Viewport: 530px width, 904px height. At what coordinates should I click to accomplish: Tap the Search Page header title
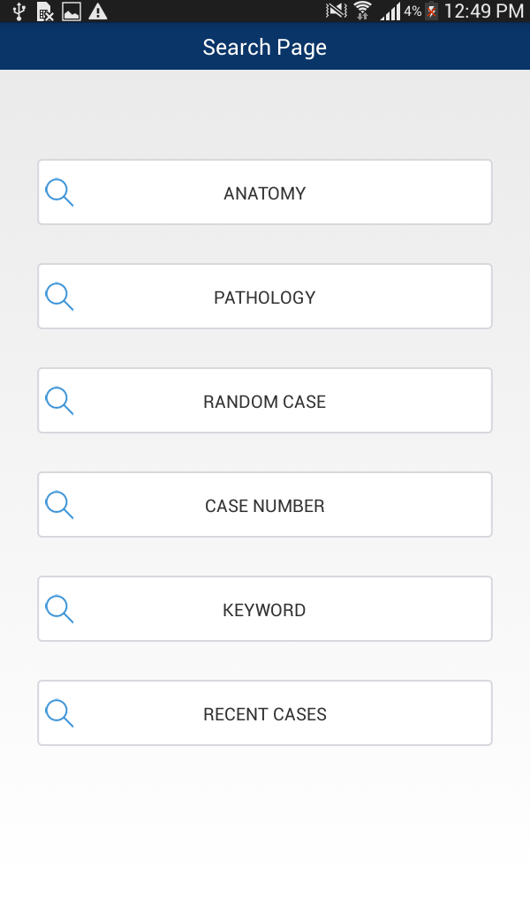click(265, 47)
